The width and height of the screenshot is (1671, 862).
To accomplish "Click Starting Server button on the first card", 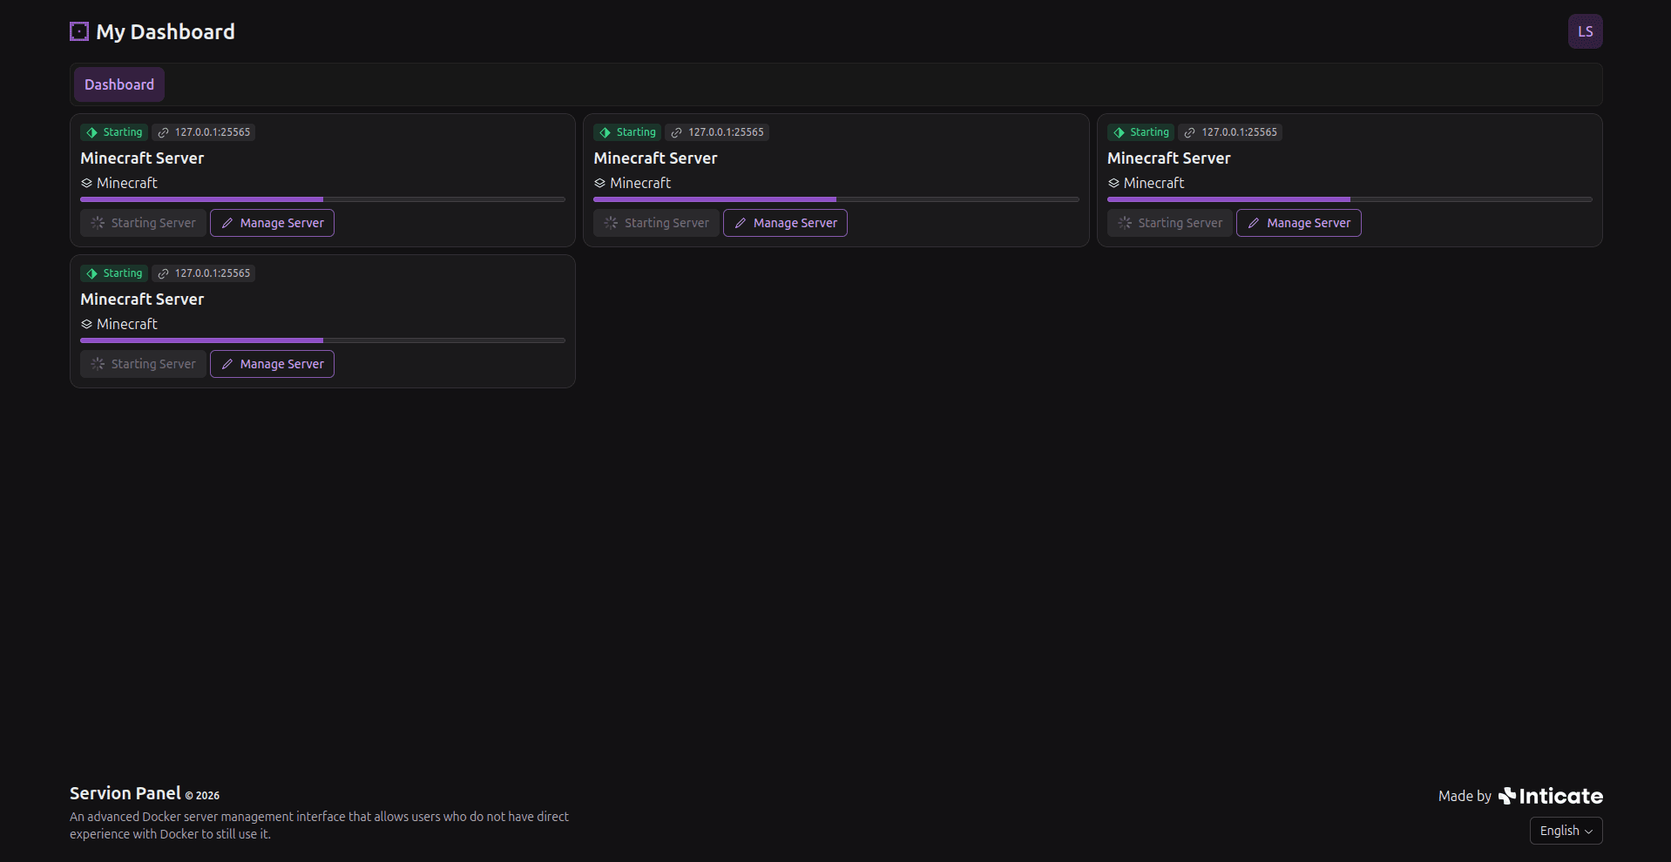I will [144, 224].
